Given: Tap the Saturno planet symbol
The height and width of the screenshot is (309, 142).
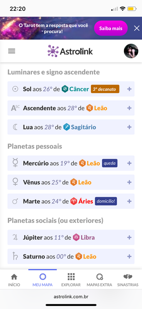Looking at the screenshot, I should point(15,256).
